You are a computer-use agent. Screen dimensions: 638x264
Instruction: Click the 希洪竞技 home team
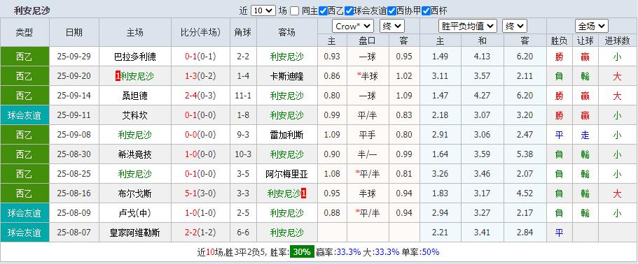135,154
